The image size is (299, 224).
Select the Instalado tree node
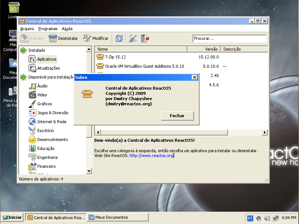(36, 50)
